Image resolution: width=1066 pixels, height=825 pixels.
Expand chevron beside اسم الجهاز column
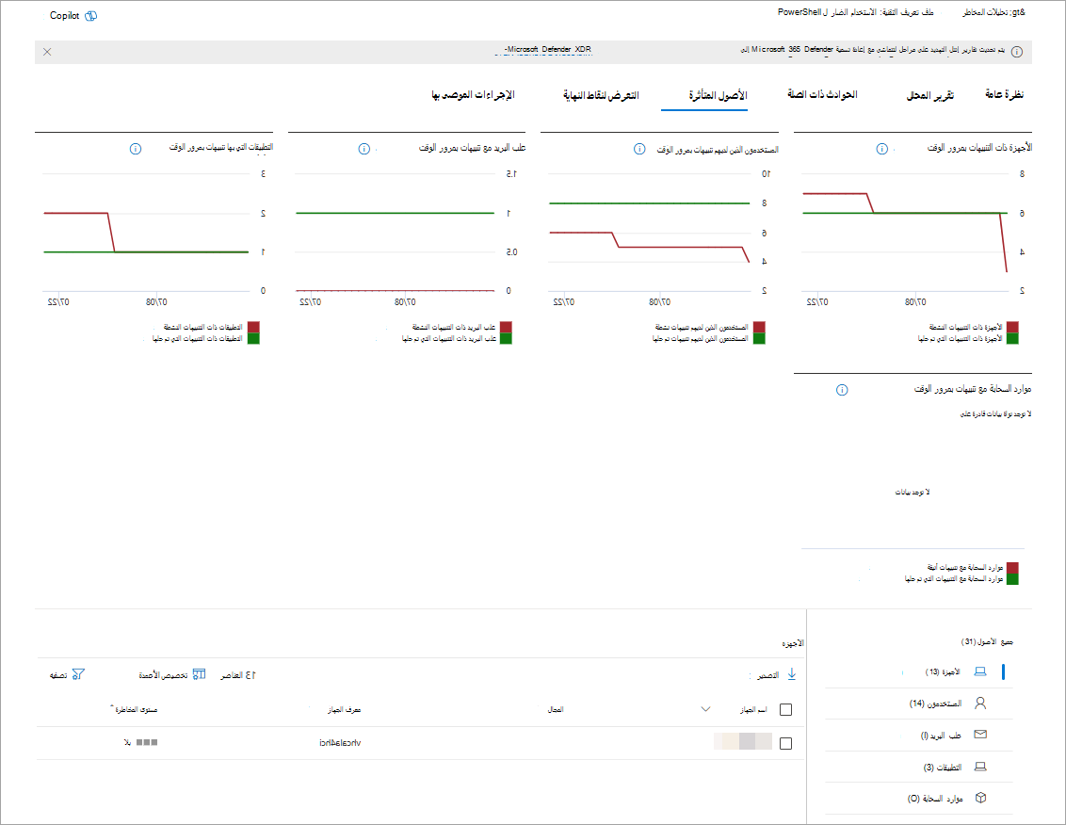(705, 709)
